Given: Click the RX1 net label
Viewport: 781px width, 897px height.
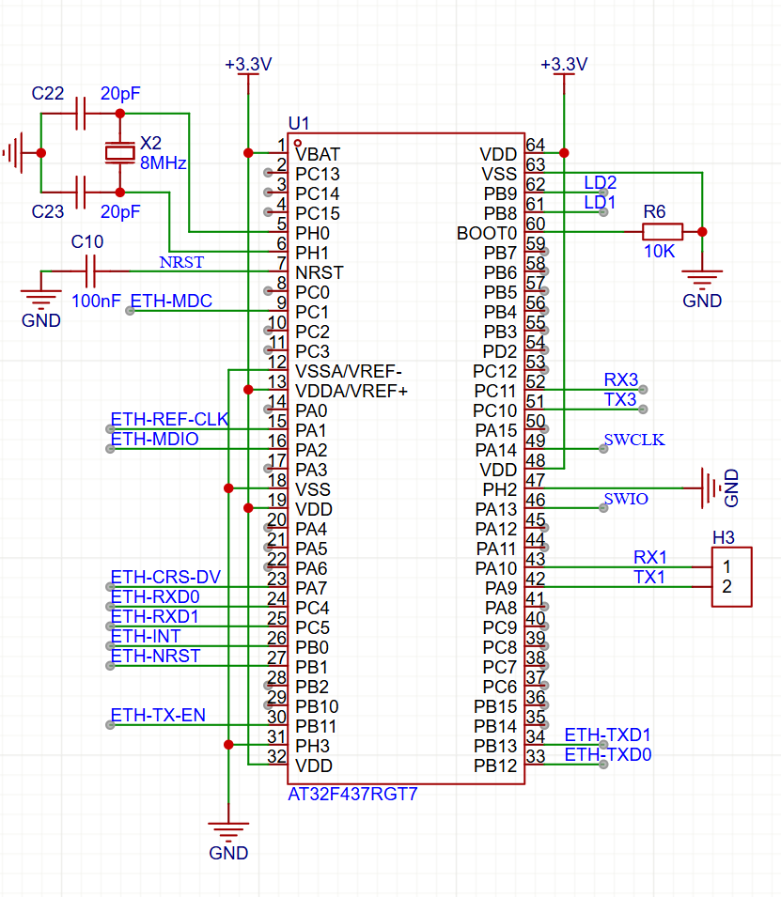Looking at the screenshot, I should [x=649, y=557].
